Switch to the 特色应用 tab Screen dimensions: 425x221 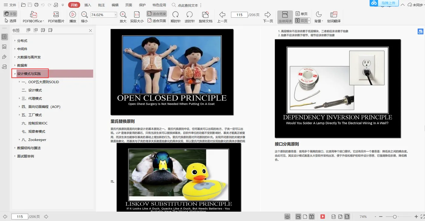(x=159, y=5)
